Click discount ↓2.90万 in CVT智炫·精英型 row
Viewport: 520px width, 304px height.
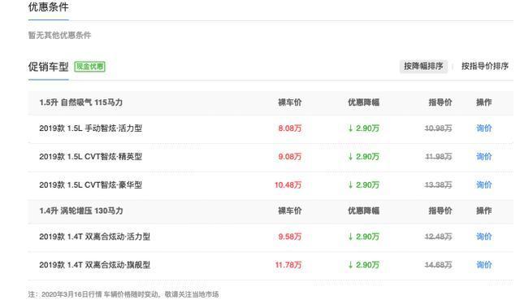pyautogui.click(x=363, y=157)
